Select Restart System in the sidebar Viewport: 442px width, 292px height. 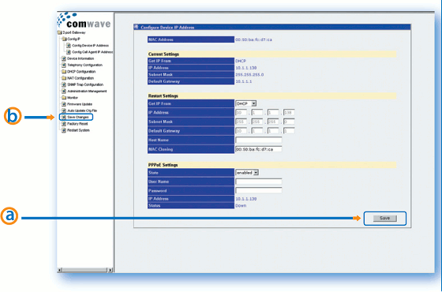click(78, 130)
